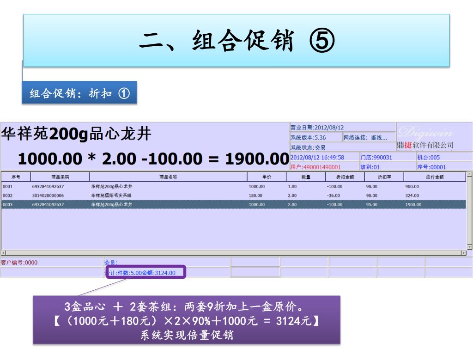Image resolution: width=473 pixels, height=355 pixels.
Task: Click the 网络连接 status field
Action: click(x=369, y=137)
